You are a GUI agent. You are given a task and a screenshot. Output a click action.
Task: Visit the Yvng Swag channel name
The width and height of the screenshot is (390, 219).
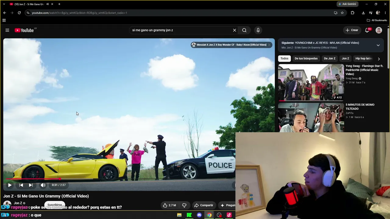[x=352, y=78]
